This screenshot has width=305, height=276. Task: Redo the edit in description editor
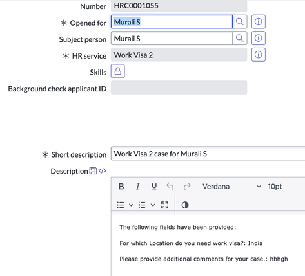187,187
